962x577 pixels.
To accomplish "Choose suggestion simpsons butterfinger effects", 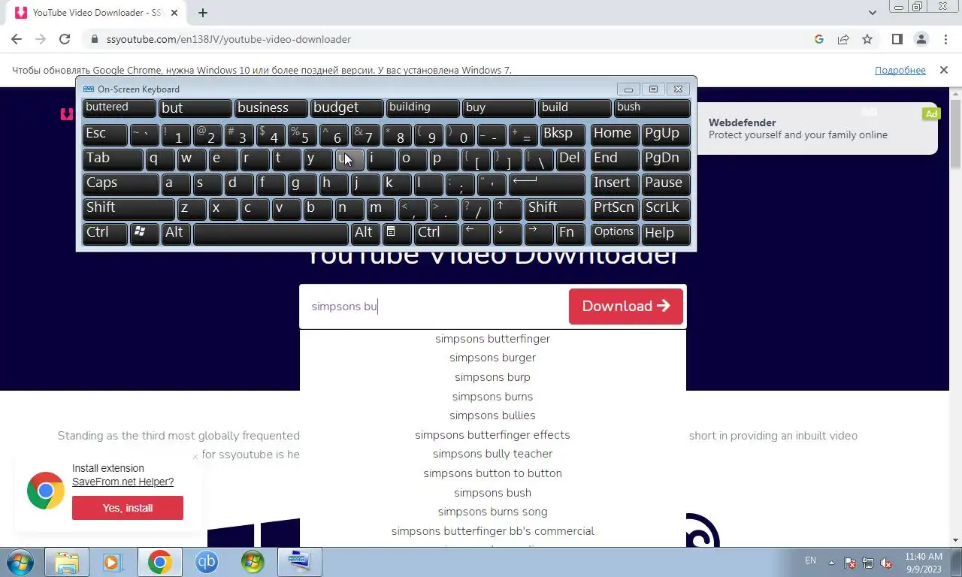I will (x=492, y=435).
